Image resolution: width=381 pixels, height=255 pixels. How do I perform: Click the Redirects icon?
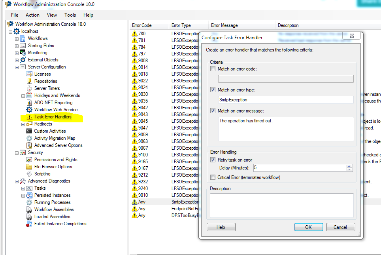(x=29, y=124)
